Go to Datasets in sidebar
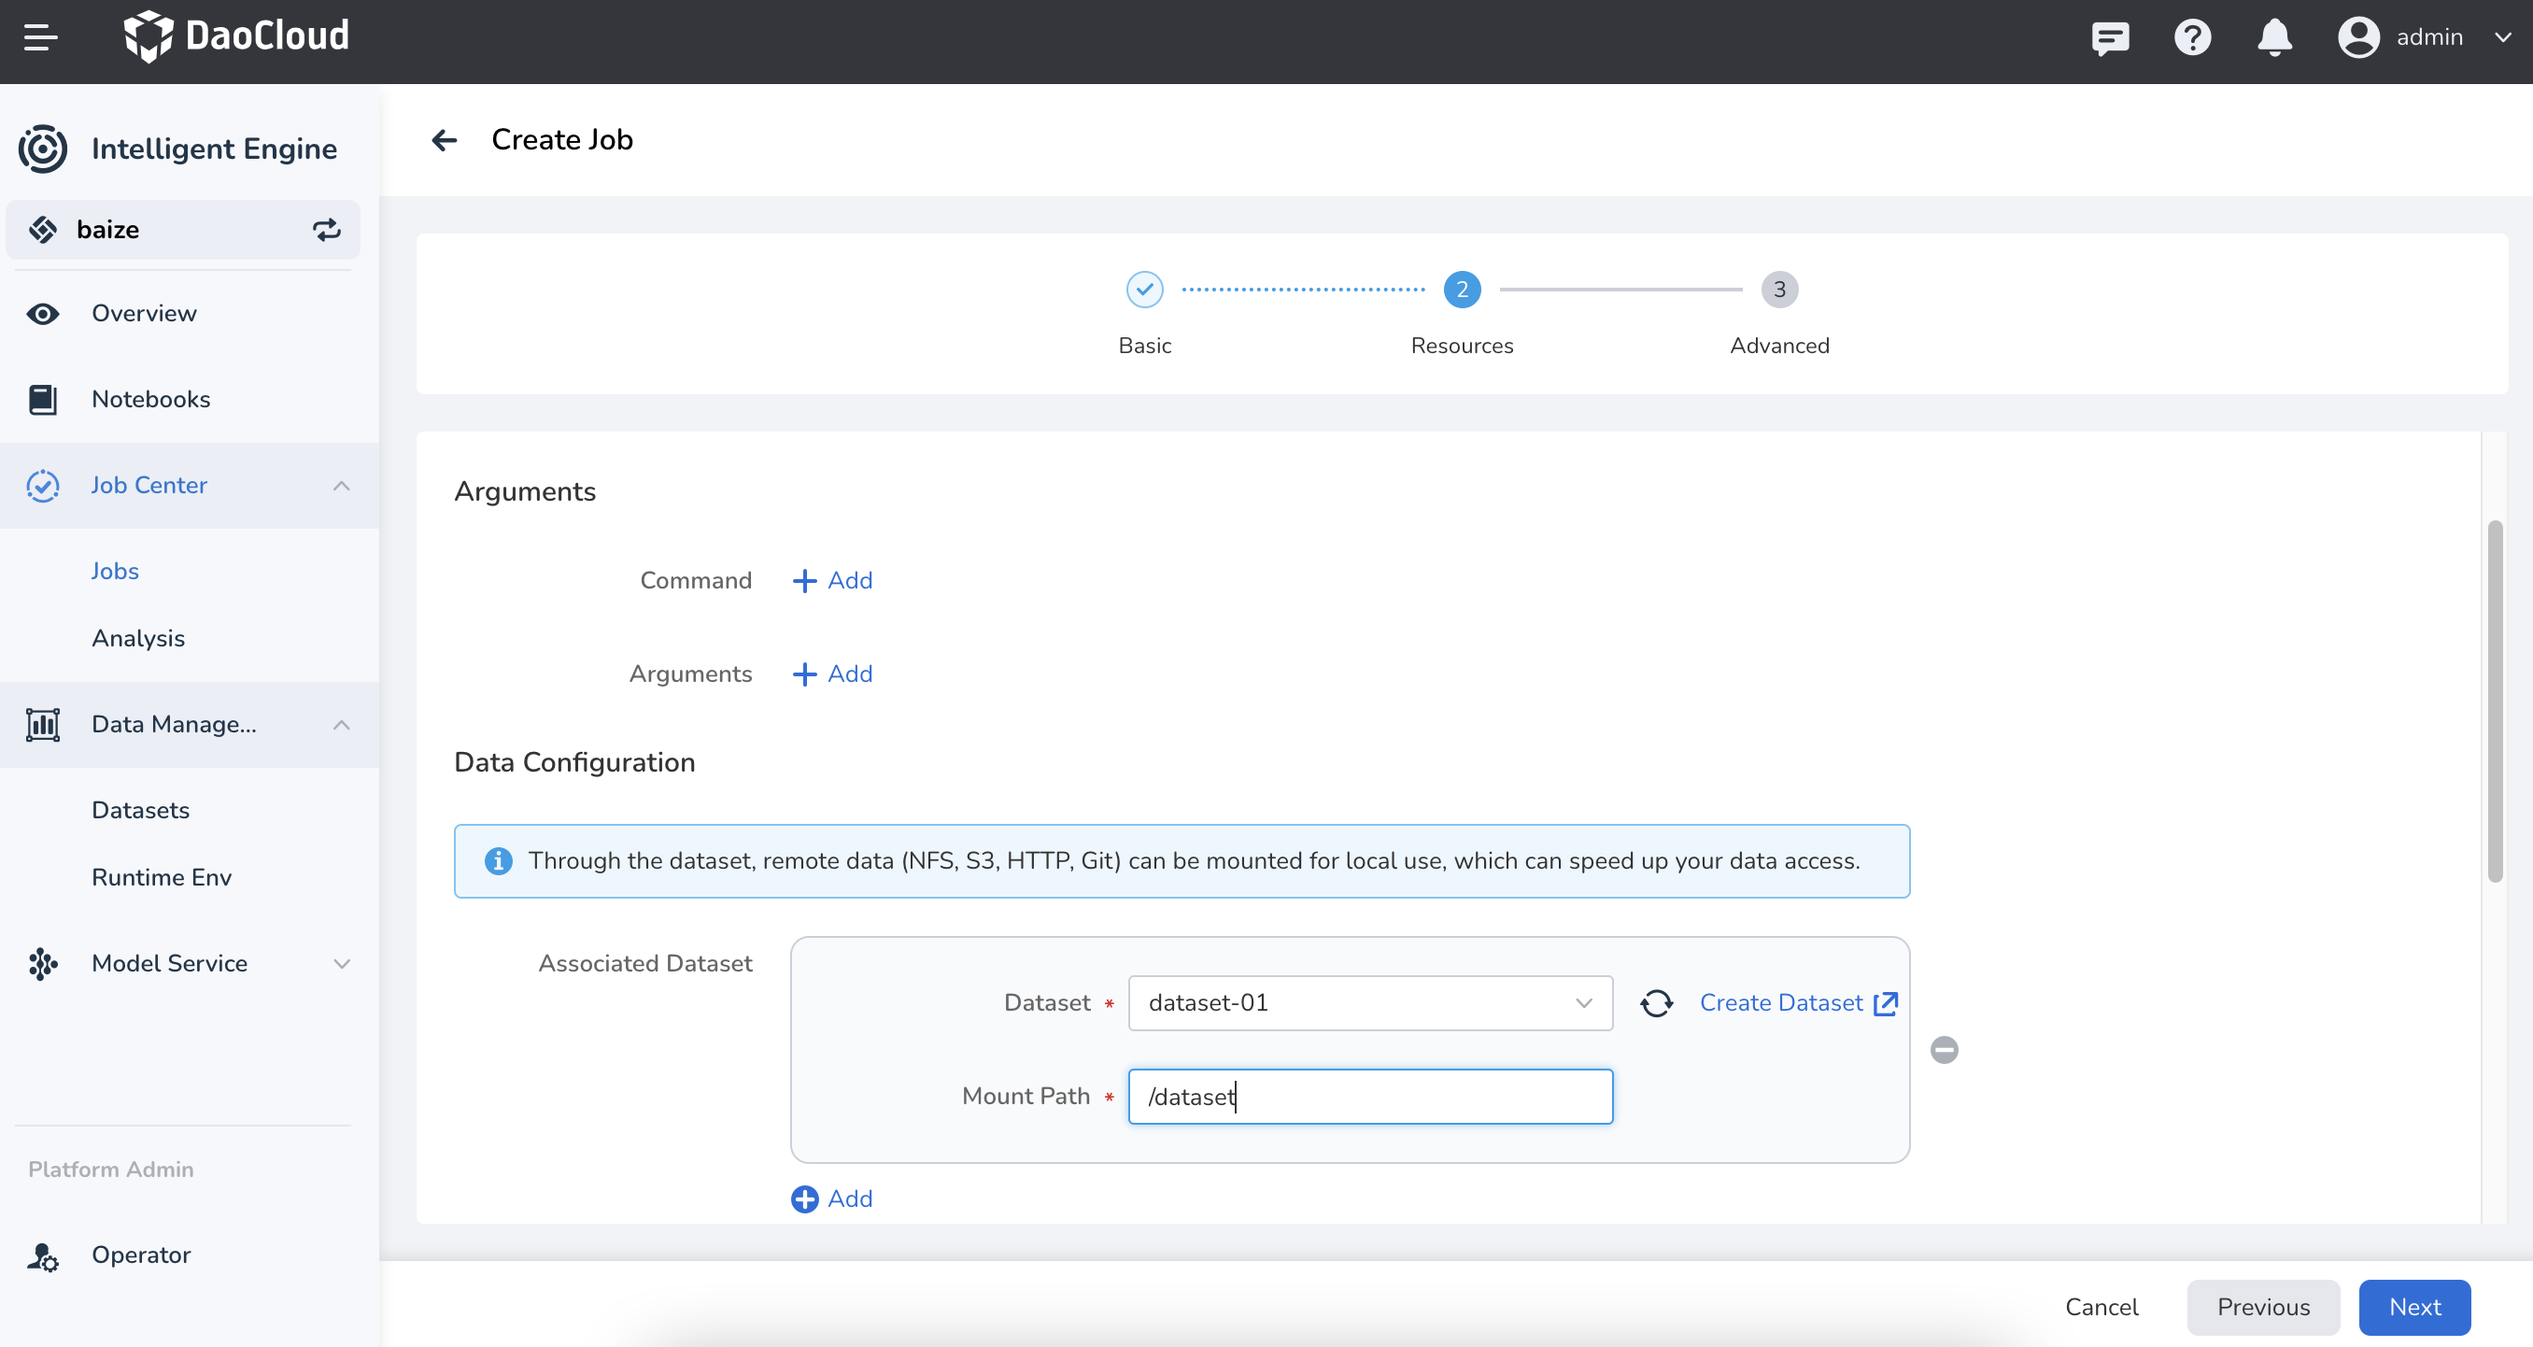The width and height of the screenshot is (2533, 1347). [x=141, y=810]
